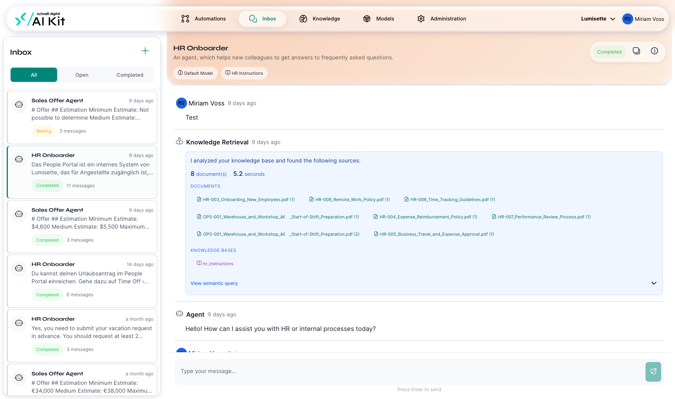675x399 pixels.
Task: Click the file icon of HR-004 Expense Reimbursement Policy
Action: 376,216
